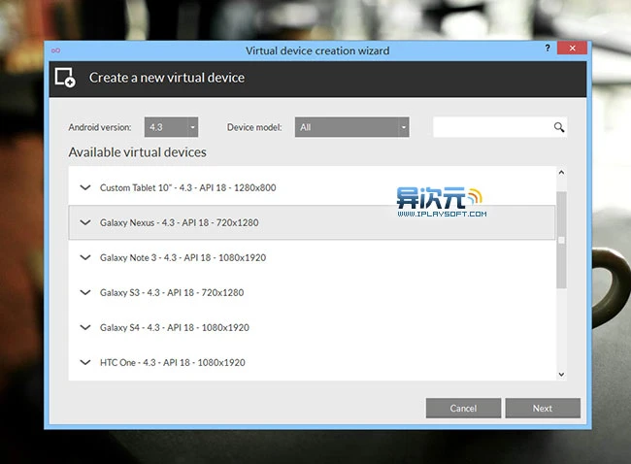
Task: Expand the Custom Tablet 10" device chevron
Action: pos(85,187)
